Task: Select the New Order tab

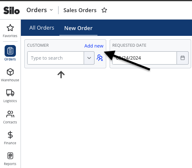Action: [x=78, y=28]
